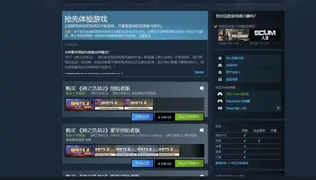Click the Online Co-op players icon
Image resolution: width=316 pixels, height=180 pixels.
click(220, 65)
